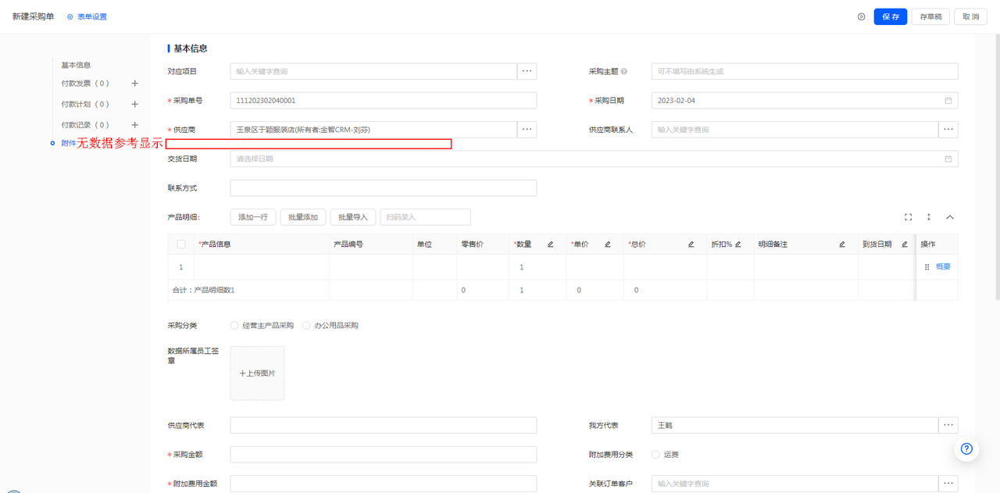Focus the 采购主题 input field
This screenshot has height=493, width=1000.
pos(805,71)
